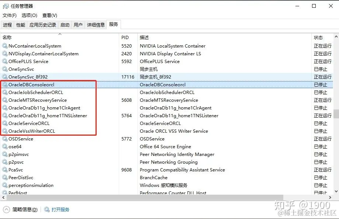Sort by the PID column header

click(x=128, y=37)
